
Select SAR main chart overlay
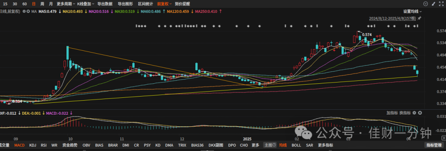pos(309,145)
